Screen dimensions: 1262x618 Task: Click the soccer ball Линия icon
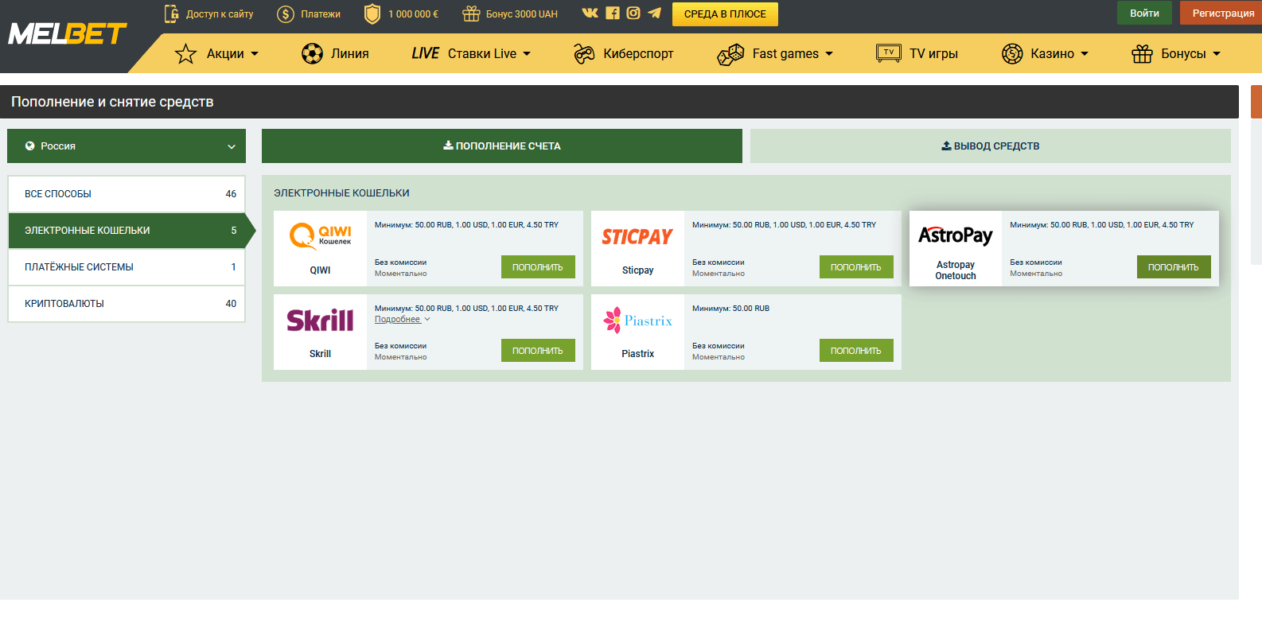[312, 53]
